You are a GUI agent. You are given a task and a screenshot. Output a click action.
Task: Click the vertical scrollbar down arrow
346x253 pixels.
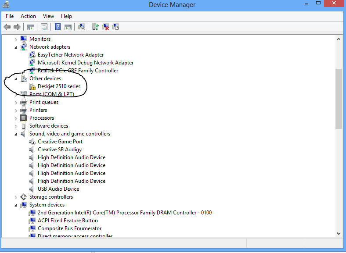[x=339, y=233]
